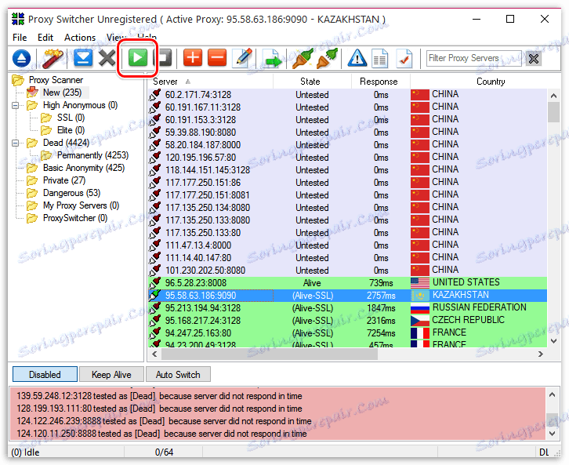Click the document list toolbar icon
The image size is (569, 465).
pyautogui.click(x=379, y=59)
